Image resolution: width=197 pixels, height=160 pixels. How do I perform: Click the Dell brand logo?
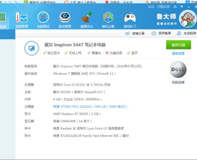pyautogui.click(x=178, y=70)
